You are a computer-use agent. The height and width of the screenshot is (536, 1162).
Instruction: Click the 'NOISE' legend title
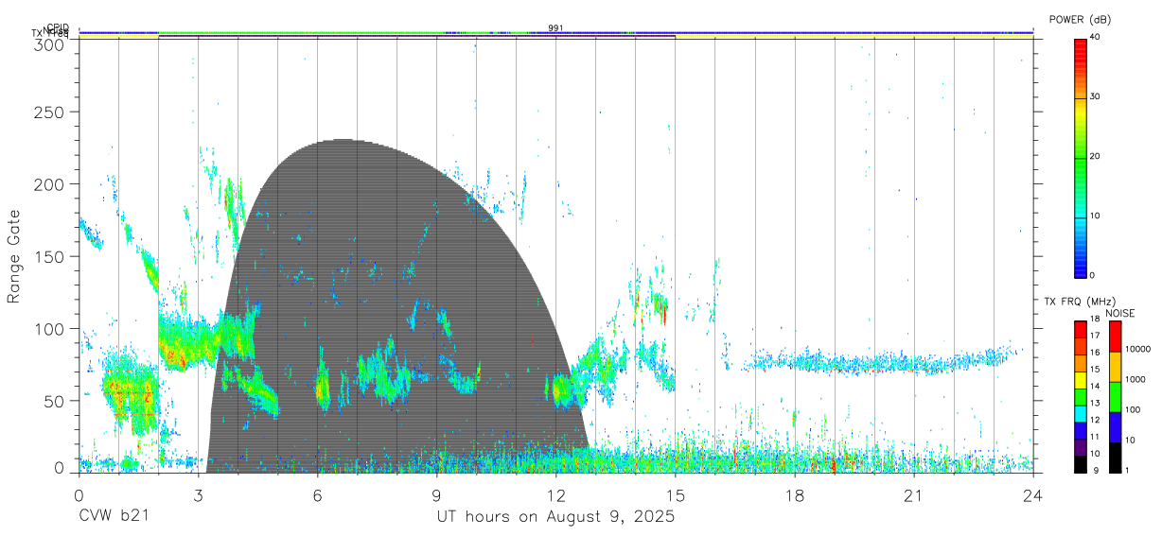[x=1120, y=313]
